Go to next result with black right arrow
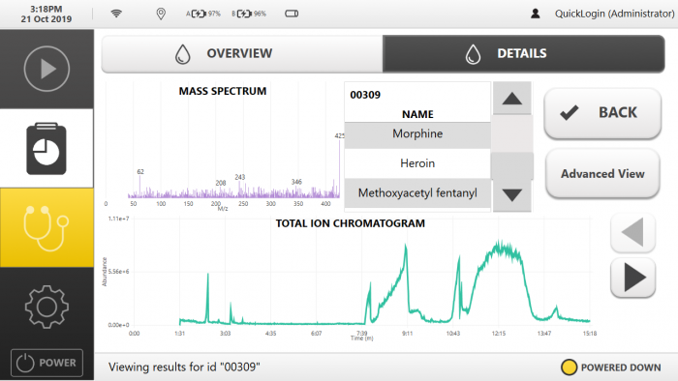 [x=633, y=278]
